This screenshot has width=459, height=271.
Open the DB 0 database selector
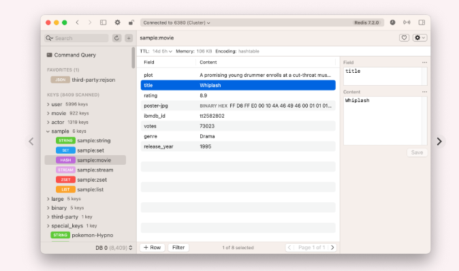click(x=114, y=248)
